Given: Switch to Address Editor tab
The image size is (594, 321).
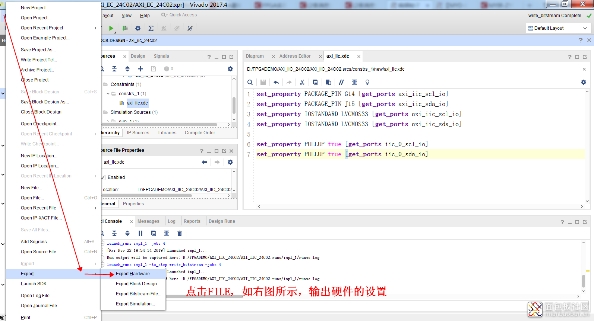Looking at the screenshot, I should point(295,56).
